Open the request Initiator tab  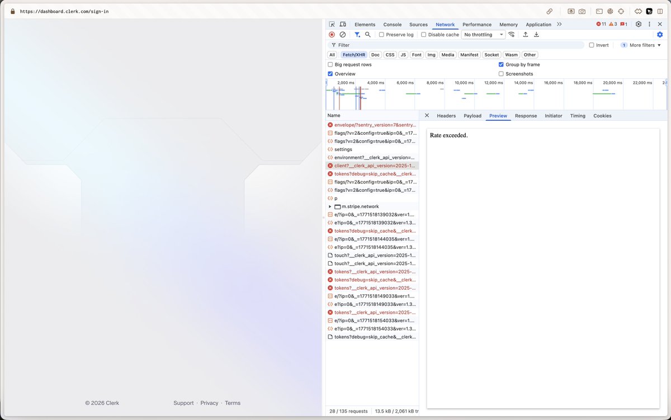554,116
